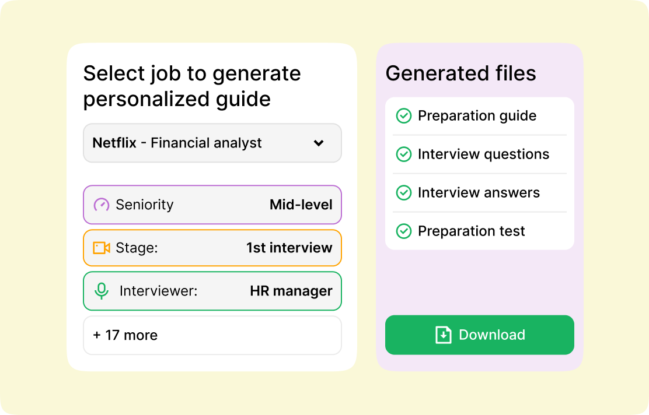This screenshot has width=649, height=415.
Task: Click the green microphone Interviewer icon
Action: 102,291
